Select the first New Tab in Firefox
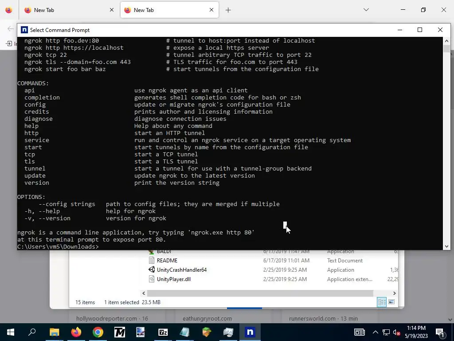The width and height of the screenshot is (454, 341). pyautogui.click(x=70, y=10)
